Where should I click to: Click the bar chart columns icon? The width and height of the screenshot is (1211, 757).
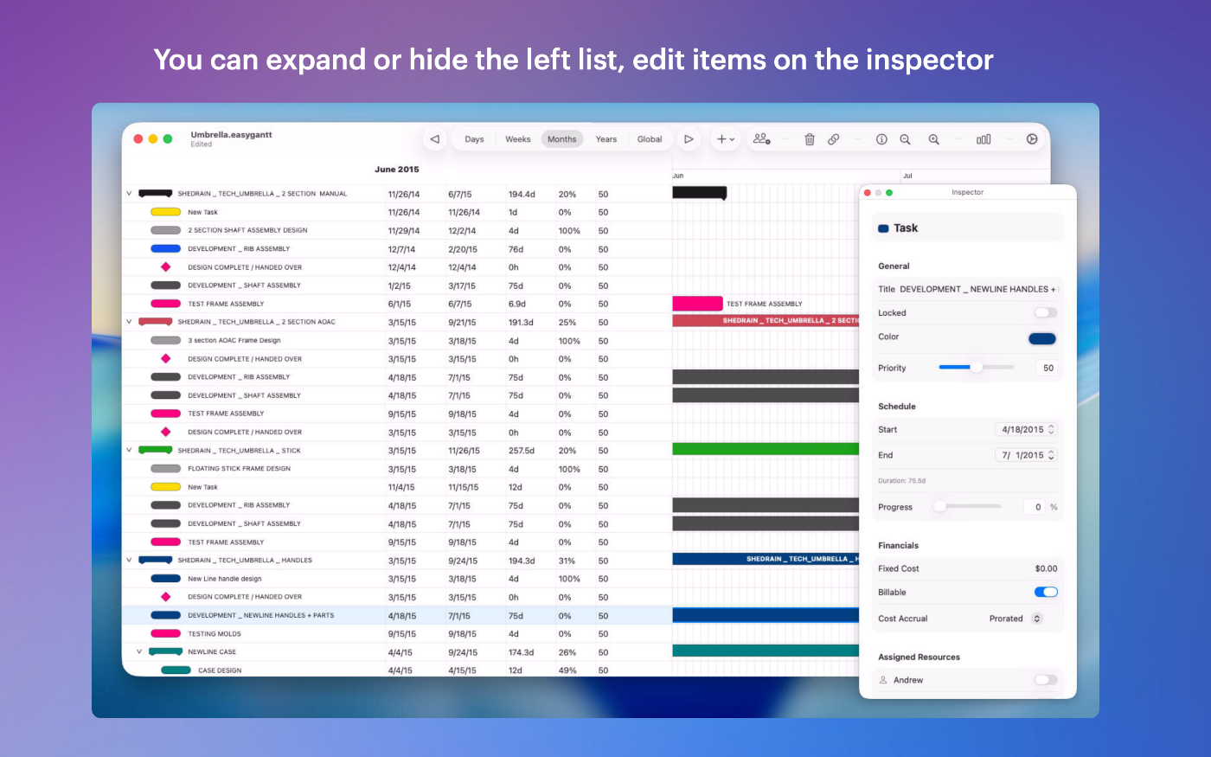coord(984,139)
